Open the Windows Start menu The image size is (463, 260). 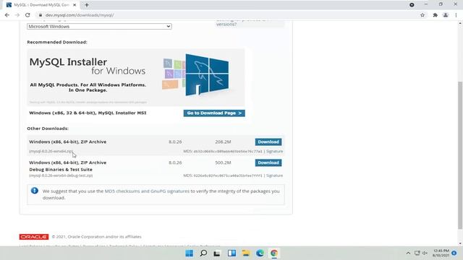(x=190, y=253)
